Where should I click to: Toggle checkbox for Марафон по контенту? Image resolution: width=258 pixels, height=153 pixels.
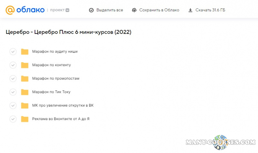click(13, 65)
